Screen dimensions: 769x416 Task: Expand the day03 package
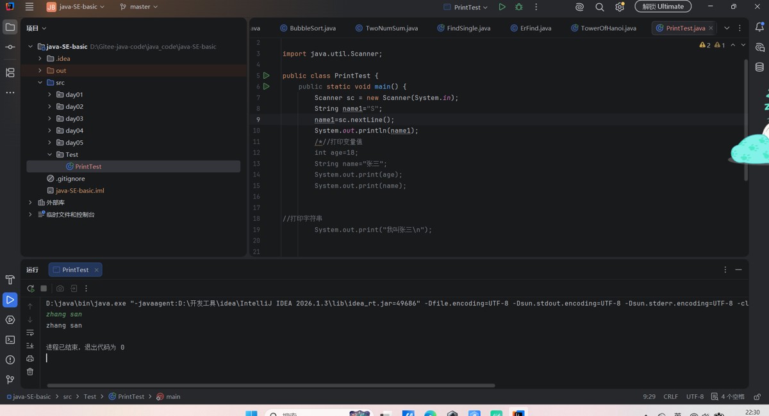point(49,118)
